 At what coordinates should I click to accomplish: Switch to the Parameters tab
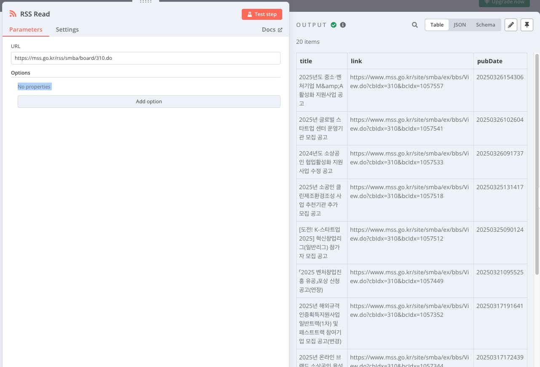[x=26, y=29]
